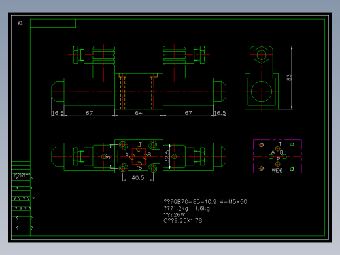Click the GB70-85-10.9 4-M5X50 note line
The height and width of the screenshot is (255, 340).
click(205, 202)
